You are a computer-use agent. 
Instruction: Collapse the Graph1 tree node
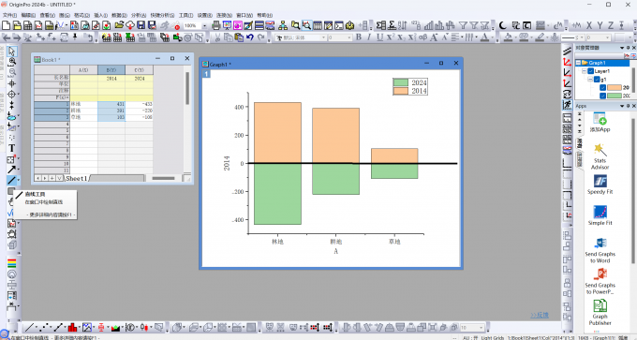579,63
